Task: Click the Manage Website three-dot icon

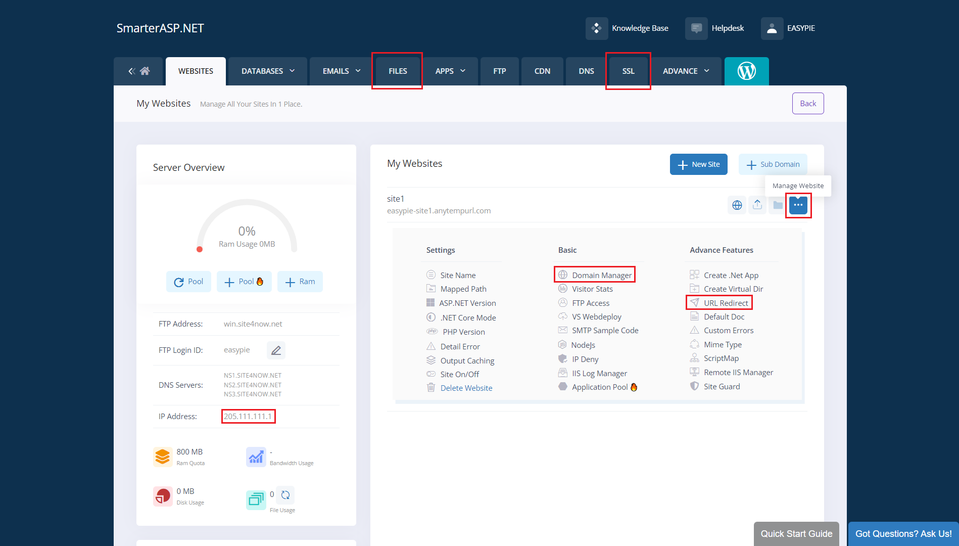Action: 798,205
